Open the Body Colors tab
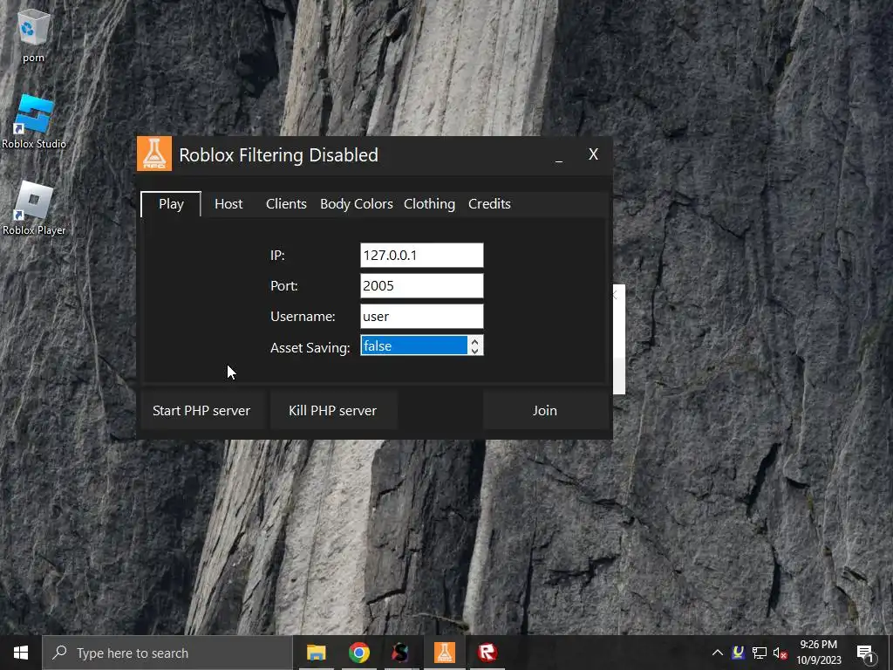The width and height of the screenshot is (893, 670). click(357, 204)
